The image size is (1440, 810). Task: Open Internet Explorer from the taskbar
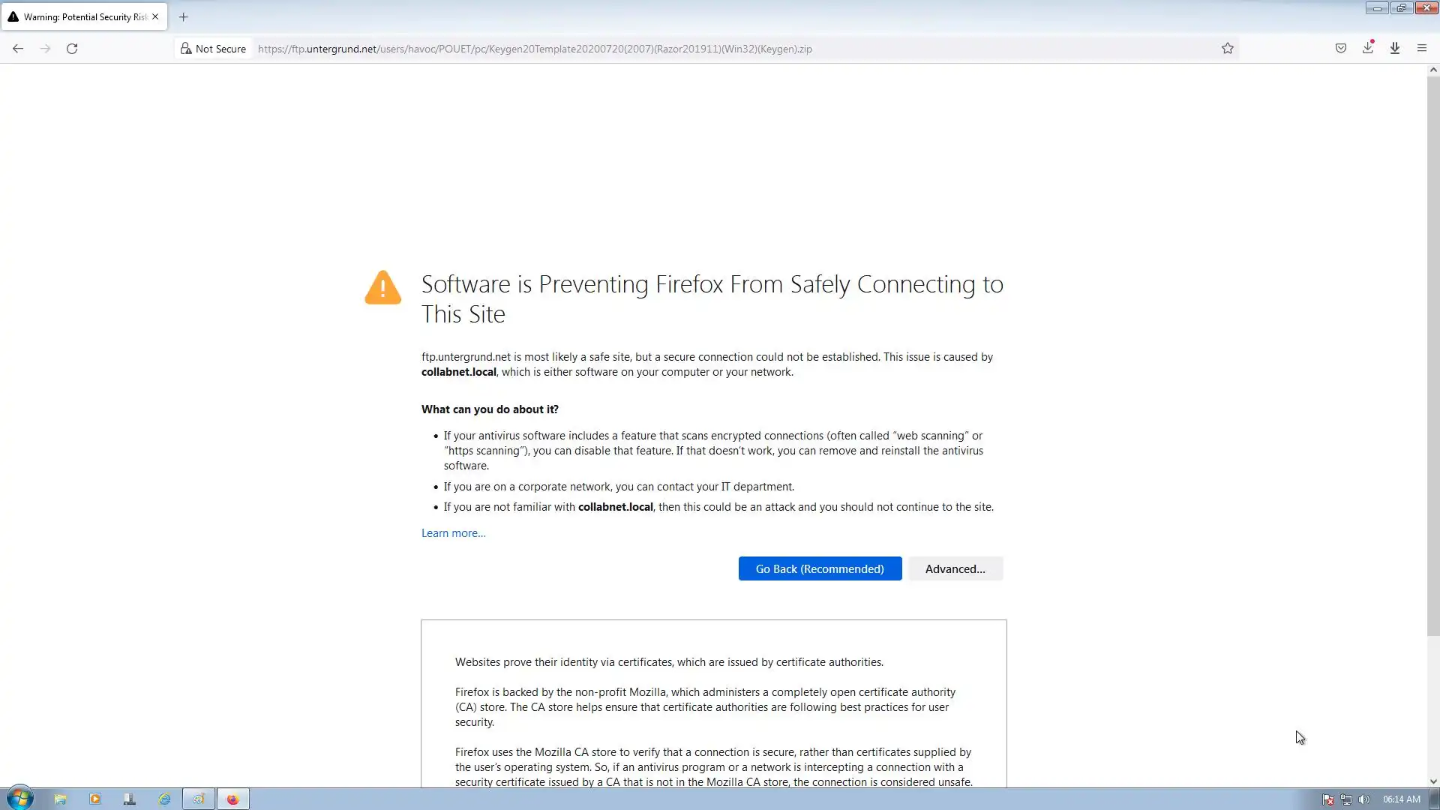(x=164, y=799)
